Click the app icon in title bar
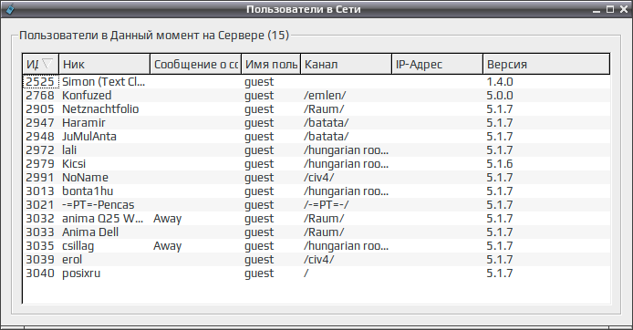 click(10, 9)
